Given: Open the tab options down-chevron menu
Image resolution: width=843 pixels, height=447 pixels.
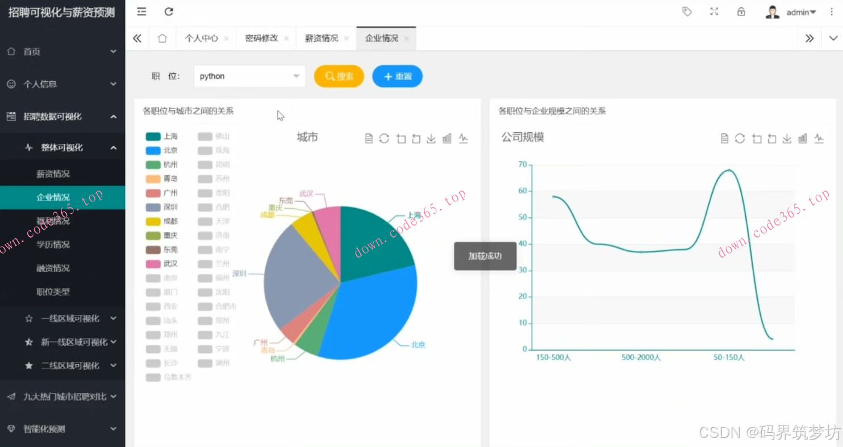Looking at the screenshot, I should (x=833, y=39).
